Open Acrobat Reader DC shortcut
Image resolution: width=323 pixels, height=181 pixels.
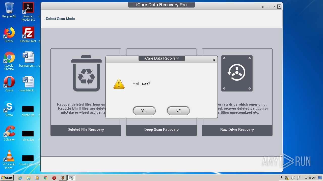coord(28,12)
